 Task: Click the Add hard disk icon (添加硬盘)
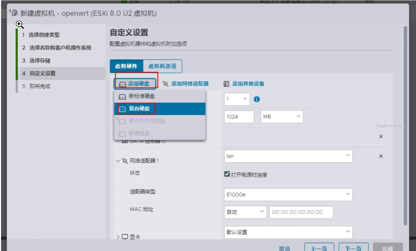[x=122, y=84]
